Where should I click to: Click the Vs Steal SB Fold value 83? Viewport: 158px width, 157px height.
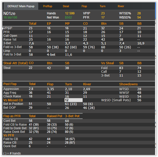[x=121, y=68]
